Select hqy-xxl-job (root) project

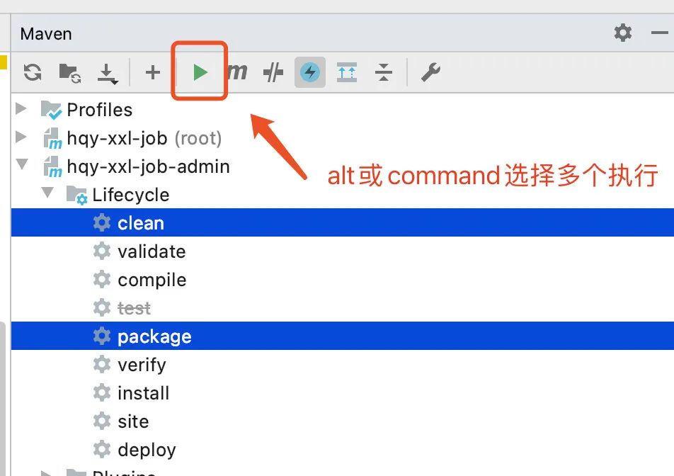[x=342, y=138]
